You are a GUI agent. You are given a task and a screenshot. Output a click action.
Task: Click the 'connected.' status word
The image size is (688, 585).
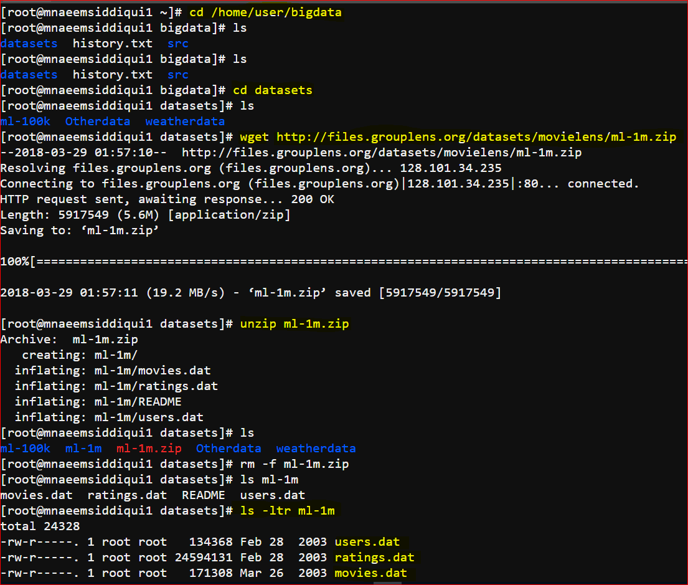point(603,184)
